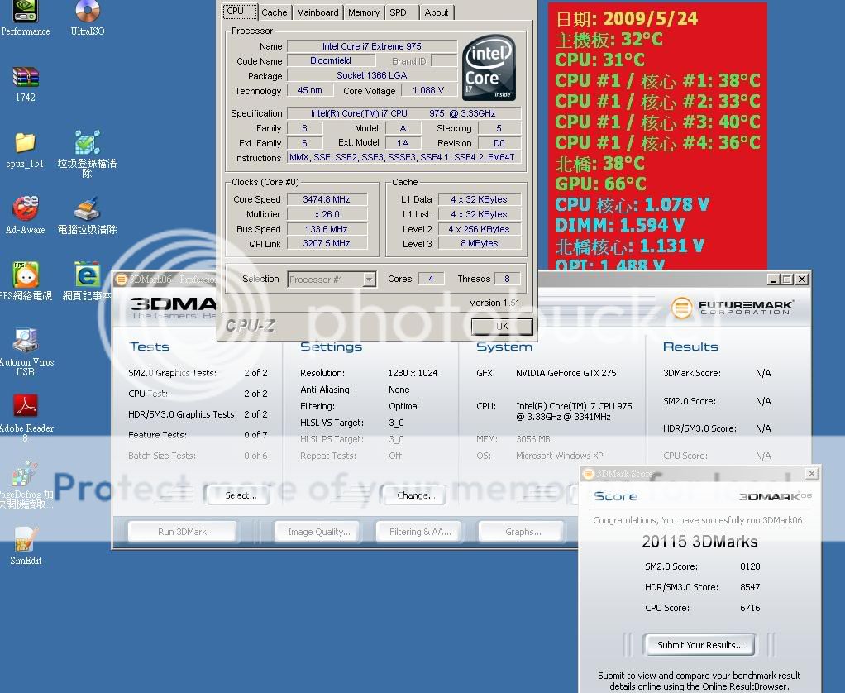Click the Core Speed value 3474.8 MHz

pos(327,199)
